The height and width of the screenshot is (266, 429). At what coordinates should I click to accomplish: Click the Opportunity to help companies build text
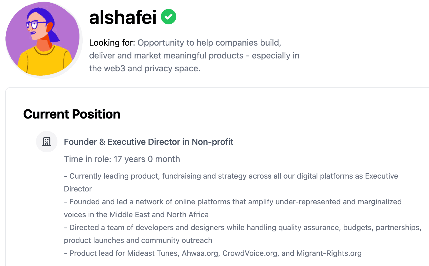click(209, 43)
